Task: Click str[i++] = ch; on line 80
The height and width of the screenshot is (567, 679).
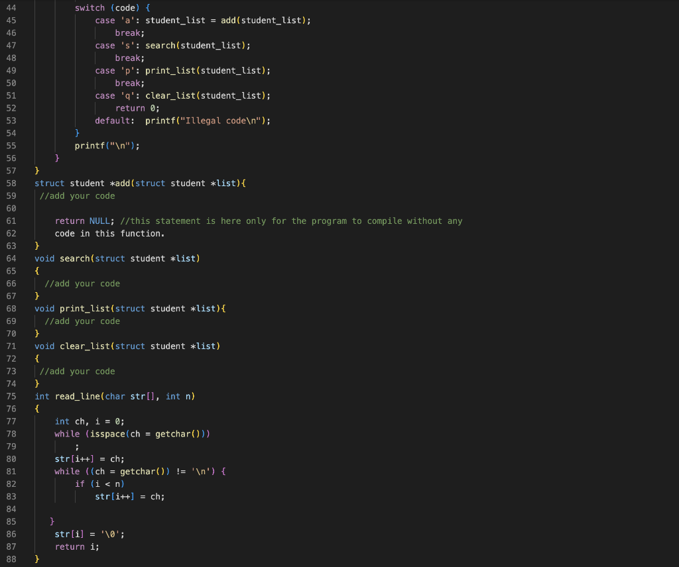Action: (x=90, y=459)
